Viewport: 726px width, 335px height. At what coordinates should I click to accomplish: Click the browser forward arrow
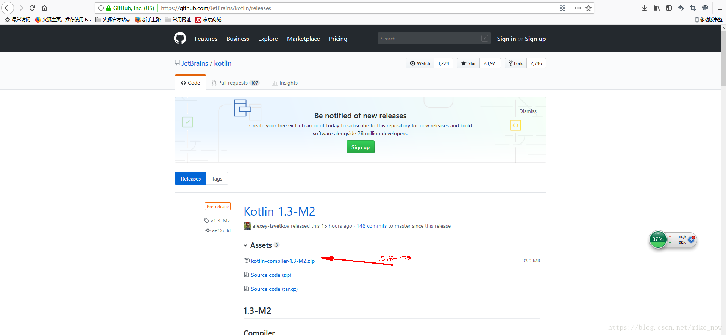pos(20,8)
